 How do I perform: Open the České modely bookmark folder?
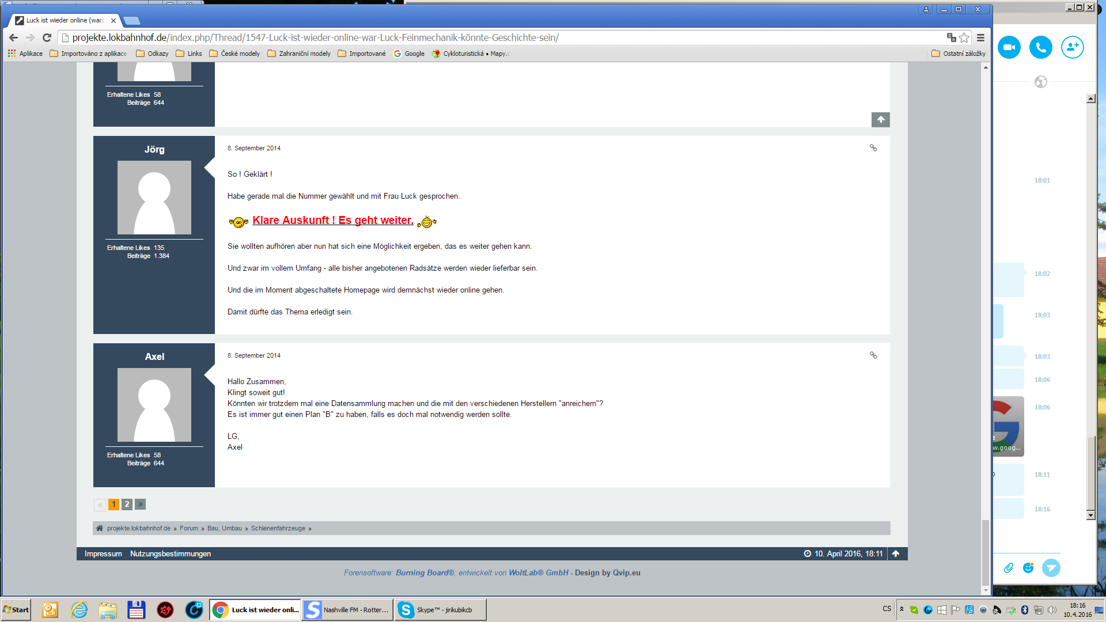[234, 54]
